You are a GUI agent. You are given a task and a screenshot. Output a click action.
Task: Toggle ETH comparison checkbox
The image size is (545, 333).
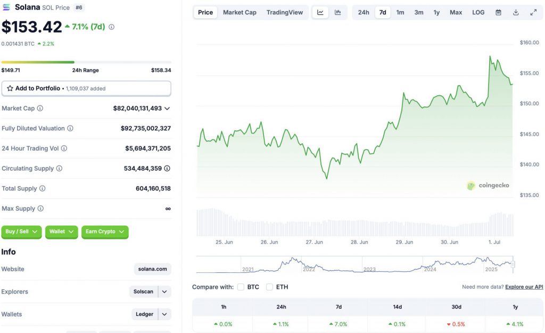(269, 287)
